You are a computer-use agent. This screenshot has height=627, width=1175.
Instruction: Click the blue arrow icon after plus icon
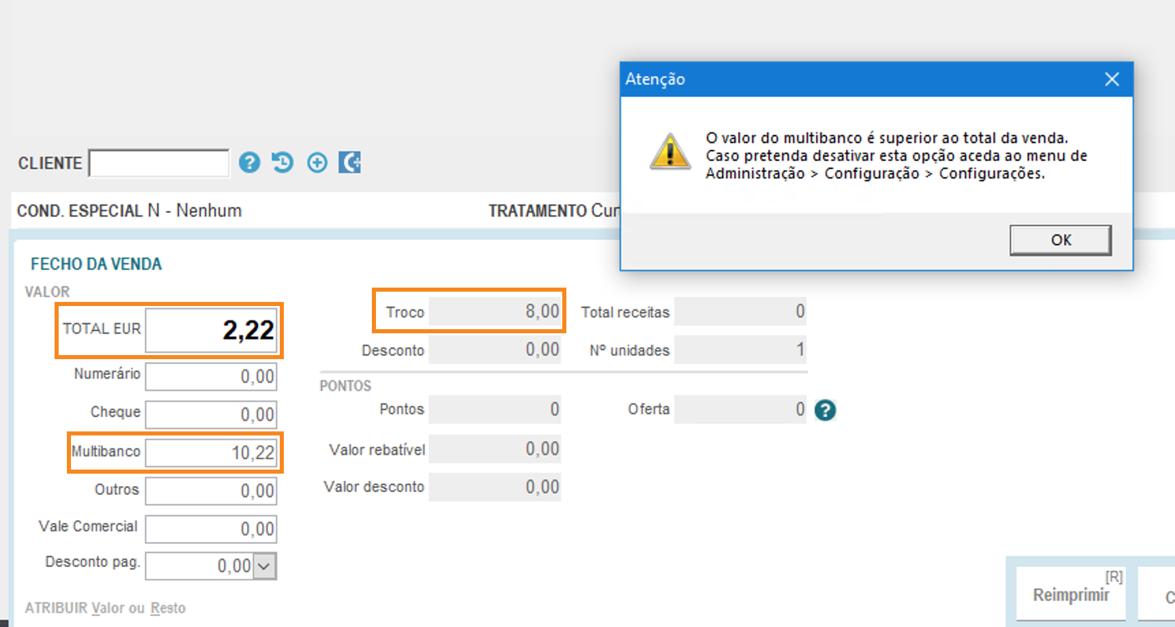click(349, 163)
